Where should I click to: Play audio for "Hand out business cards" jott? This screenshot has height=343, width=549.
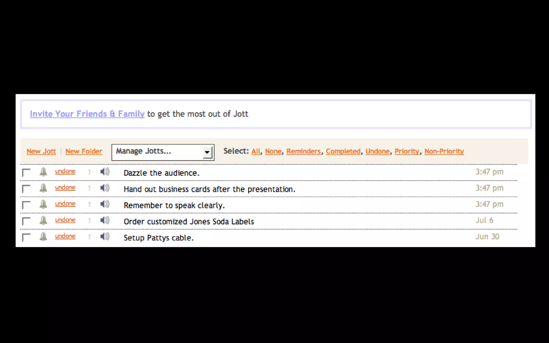coord(105,188)
